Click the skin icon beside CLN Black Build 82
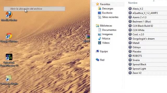Viewport: 167px width, 93px height. tap(130, 26)
